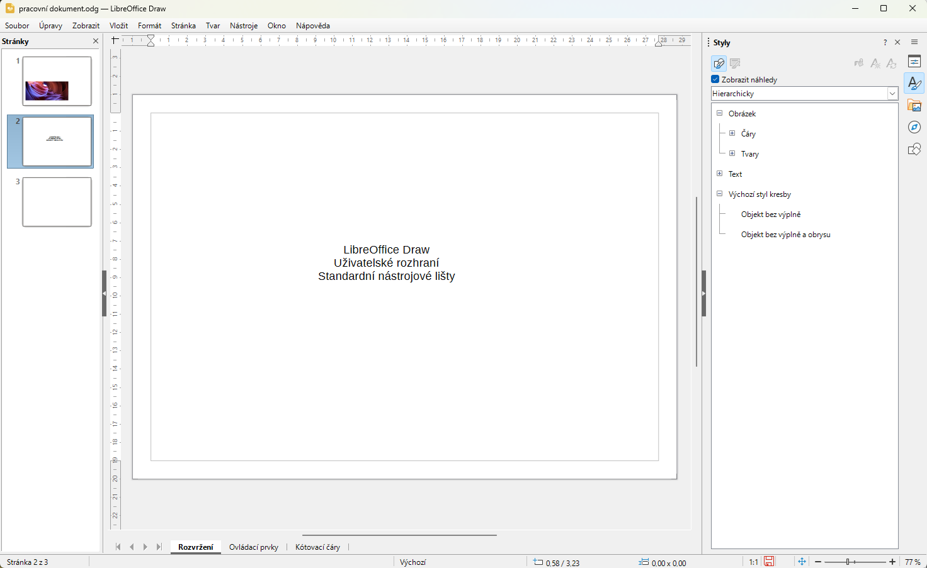Open the Vložit menu
Screen dimensions: 927x568
point(118,26)
